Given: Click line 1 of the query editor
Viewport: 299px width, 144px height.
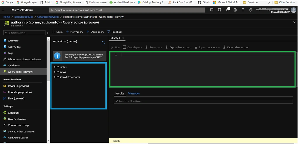Looking at the screenshot, I should pyautogui.click(x=208, y=55).
